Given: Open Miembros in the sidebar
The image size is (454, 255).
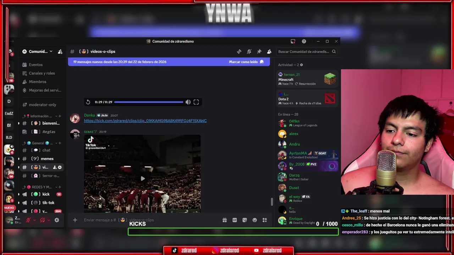Looking at the screenshot, I should click(x=42, y=82).
